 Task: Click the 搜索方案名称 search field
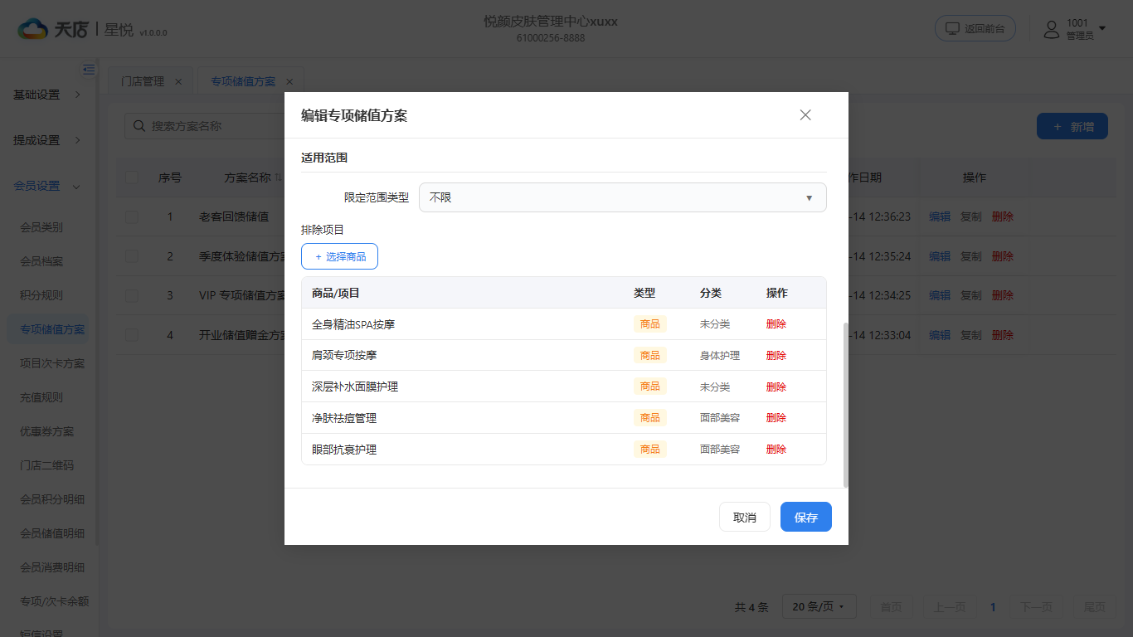[x=205, y=126]
